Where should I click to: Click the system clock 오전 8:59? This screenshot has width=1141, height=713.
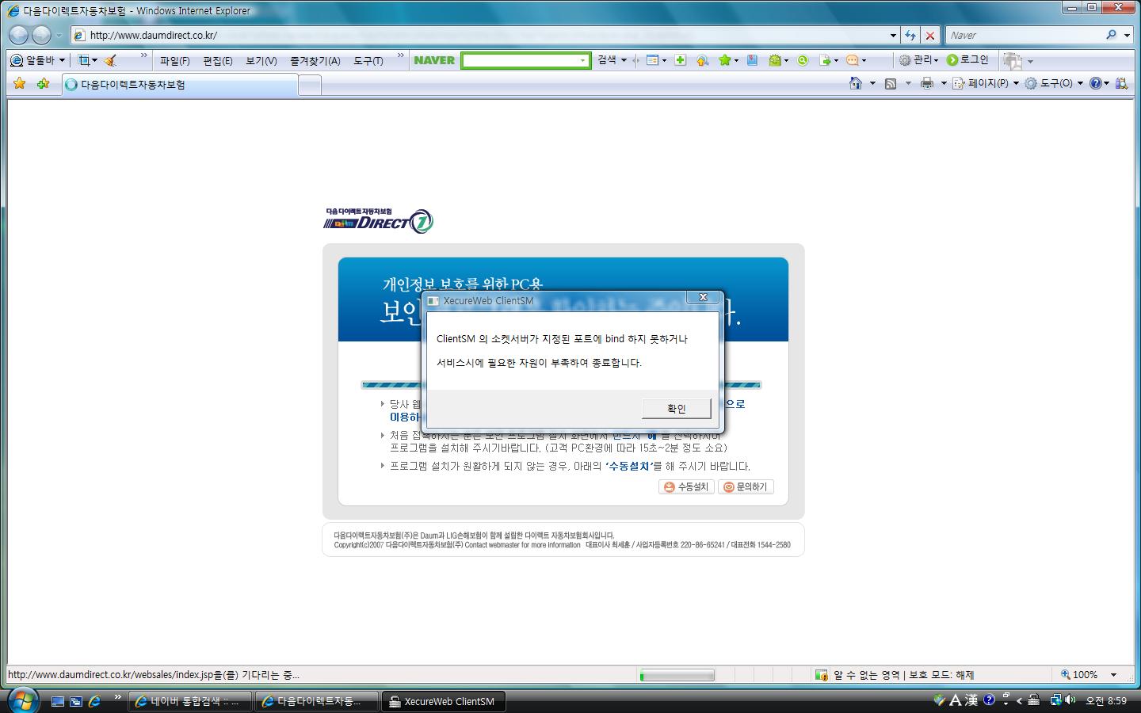1106,700
